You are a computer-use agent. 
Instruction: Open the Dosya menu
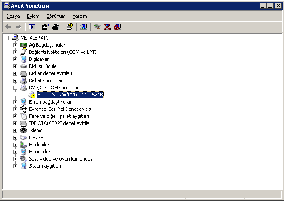coord(13,16)
